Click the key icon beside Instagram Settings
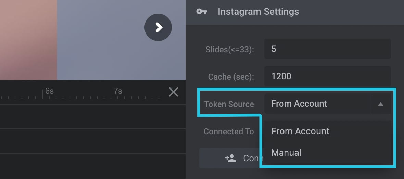The image size is (404, 179). (201, 12)
